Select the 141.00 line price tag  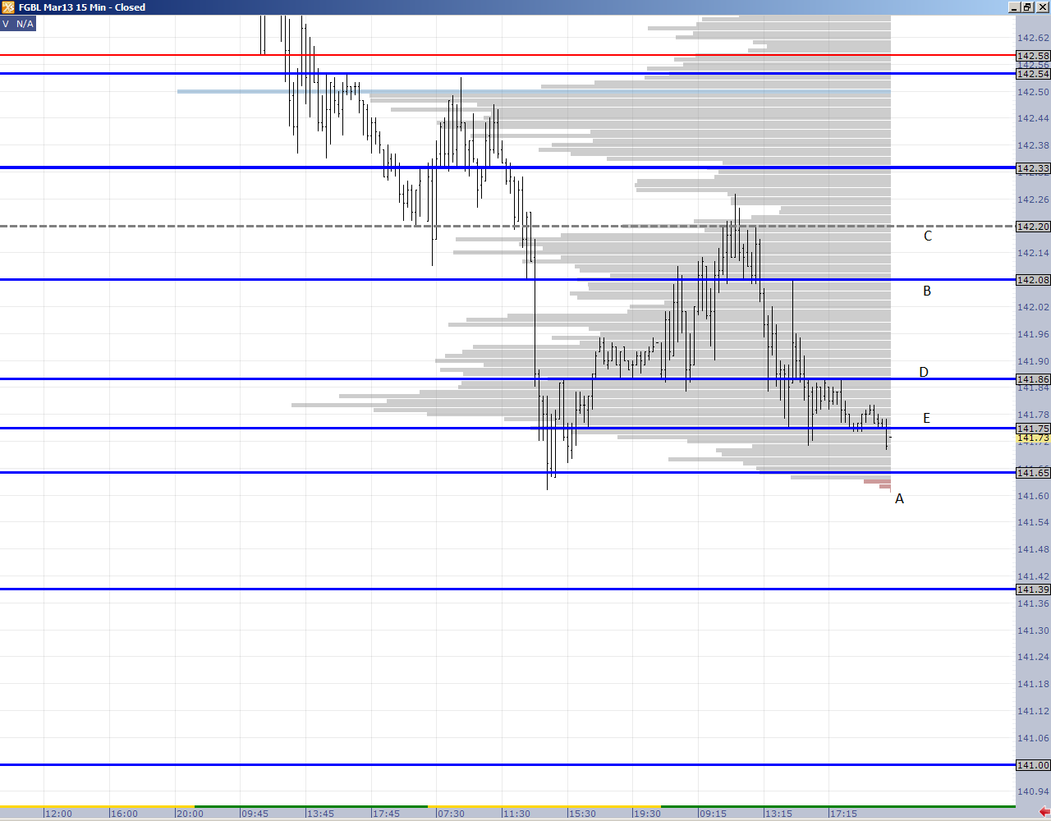(x=1033, y=765)
